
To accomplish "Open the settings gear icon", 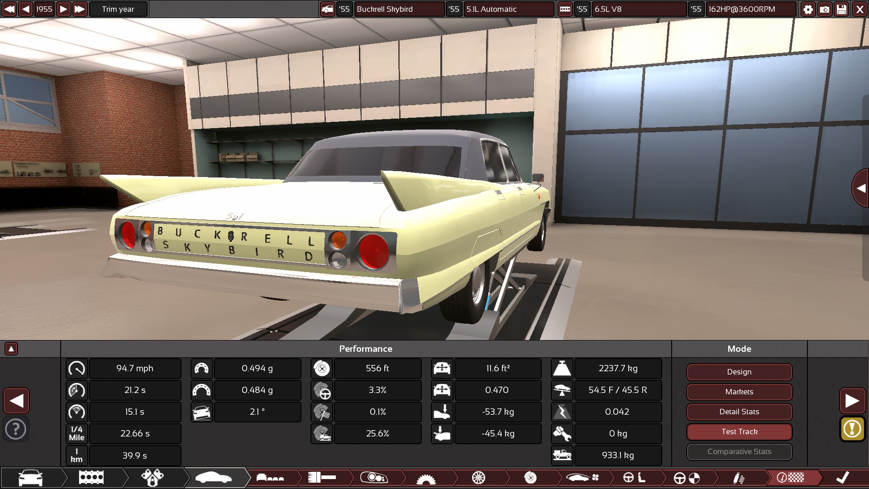I will click(808, 9).
